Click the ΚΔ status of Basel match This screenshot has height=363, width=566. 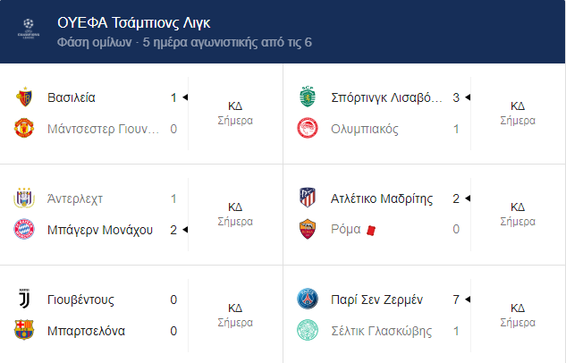point(235,106)
